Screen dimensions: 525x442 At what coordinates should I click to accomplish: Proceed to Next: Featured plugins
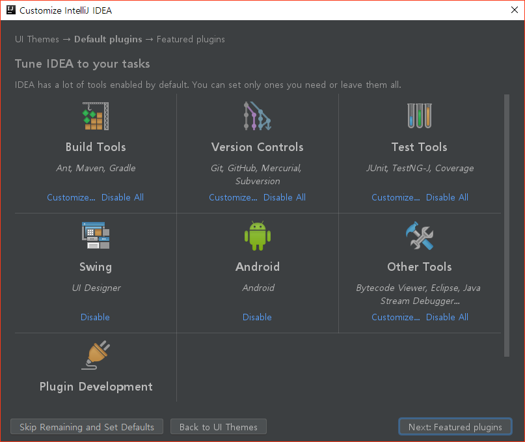point(455,426)
